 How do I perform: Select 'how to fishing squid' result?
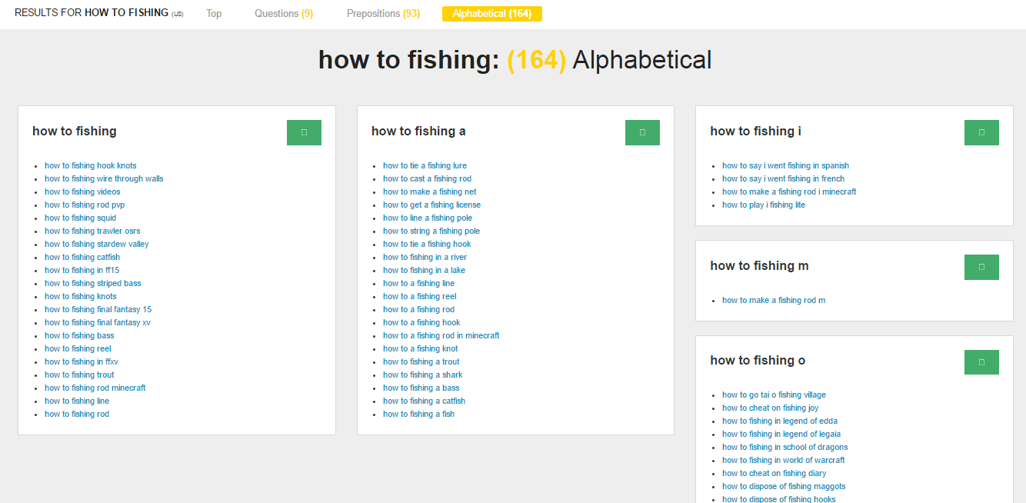coord(81,218)
